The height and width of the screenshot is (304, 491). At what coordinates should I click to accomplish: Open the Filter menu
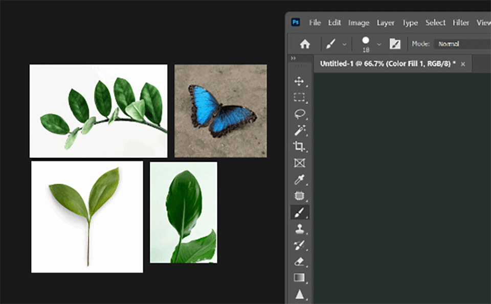461,22
